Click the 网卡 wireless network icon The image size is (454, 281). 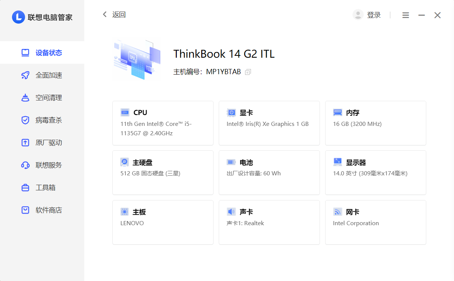(338, 212)
